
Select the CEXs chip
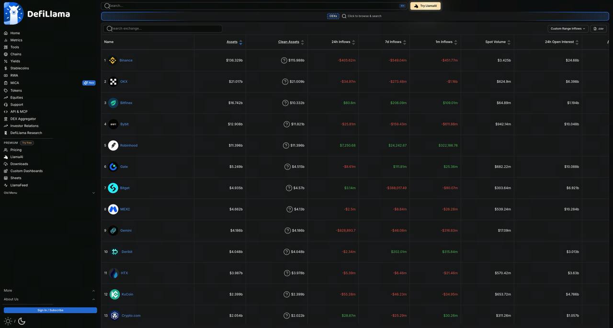(x=333, y=16)
